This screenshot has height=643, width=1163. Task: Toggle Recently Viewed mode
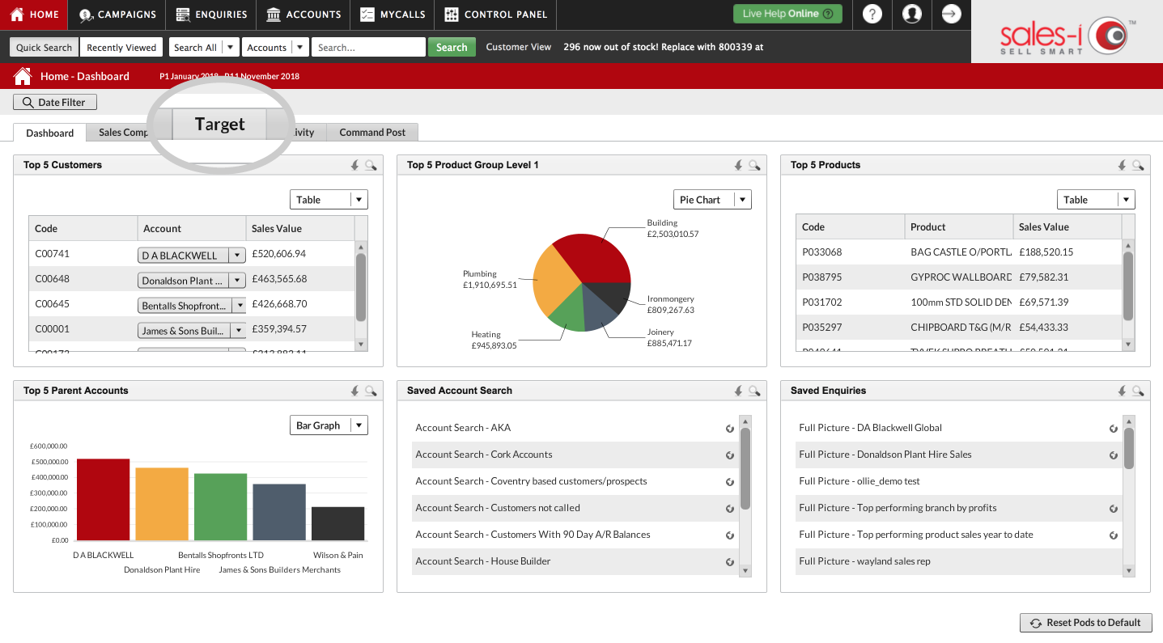(x=121, y=48)
